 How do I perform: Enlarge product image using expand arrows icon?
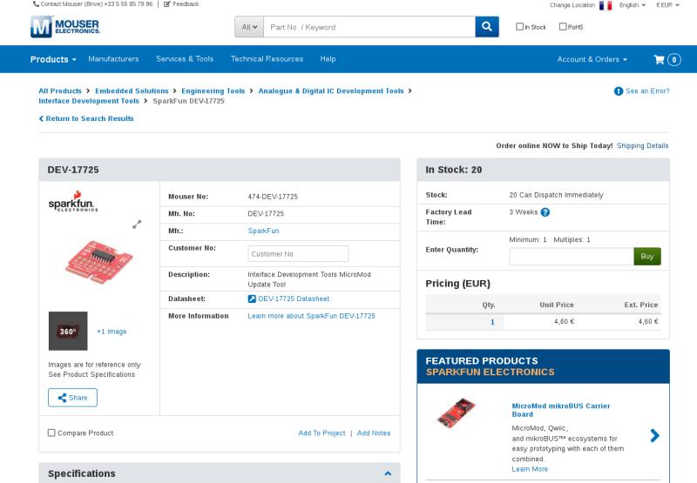(137, 225)
